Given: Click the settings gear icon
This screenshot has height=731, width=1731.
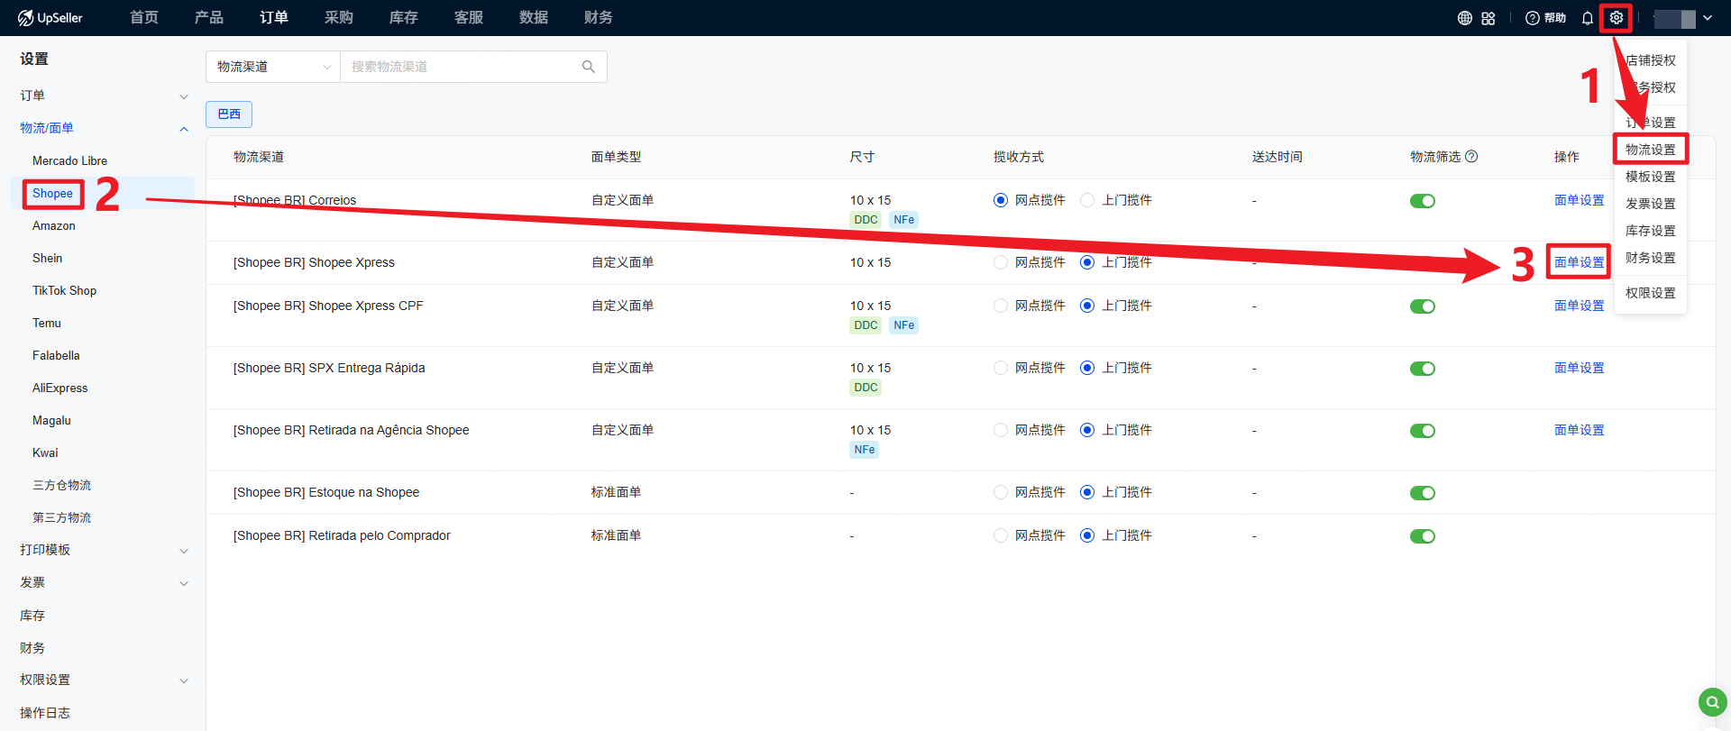Looking at the screenshot, I should 1616,18.
